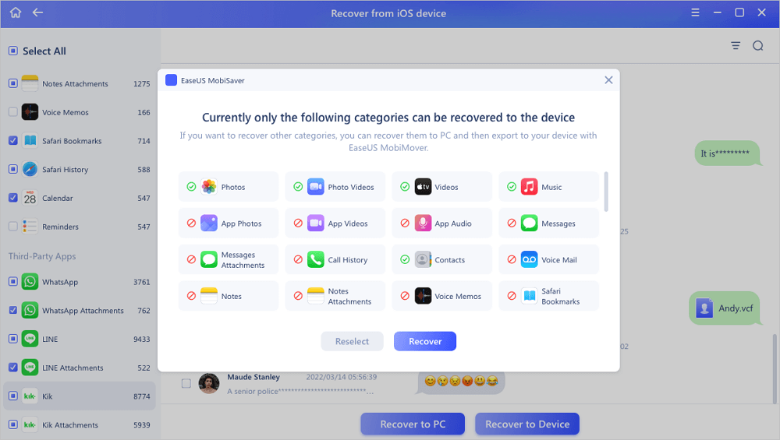
Task: Click the Recover to PC button
Action: [x=413, y=424]
